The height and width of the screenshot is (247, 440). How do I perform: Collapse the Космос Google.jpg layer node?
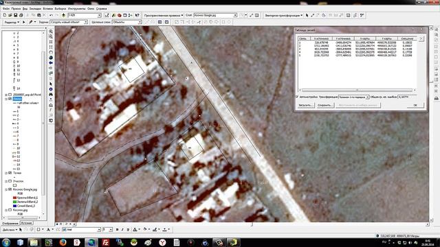pyautogui.click(x=6, y=189)
